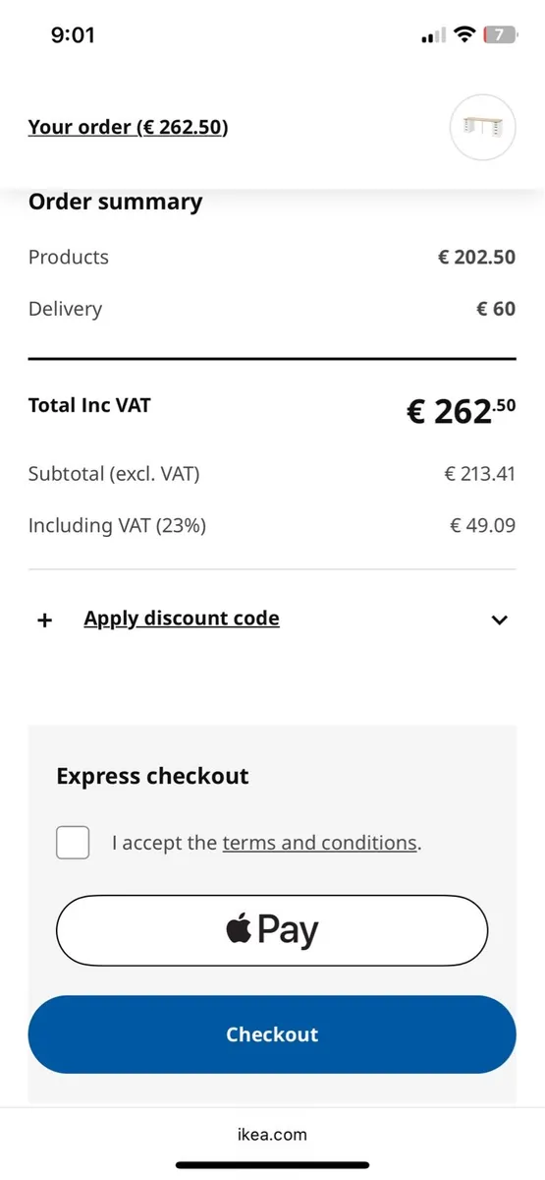Pay using the Apple Pay button
Viewport: 545px width, 1180px height.
[x=272, y=930]
